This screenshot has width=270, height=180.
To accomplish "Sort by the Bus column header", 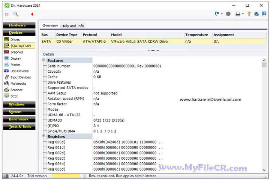I will coord(48,35).
